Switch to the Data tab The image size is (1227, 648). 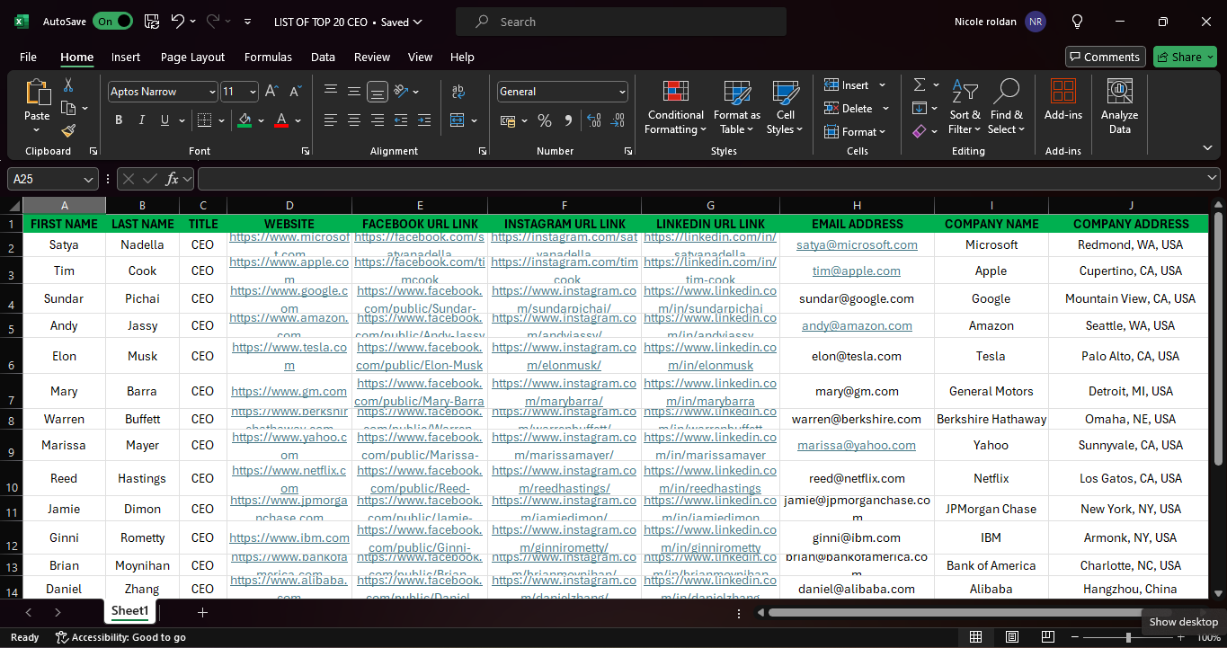pyautogui.click(x=323, y=57)
